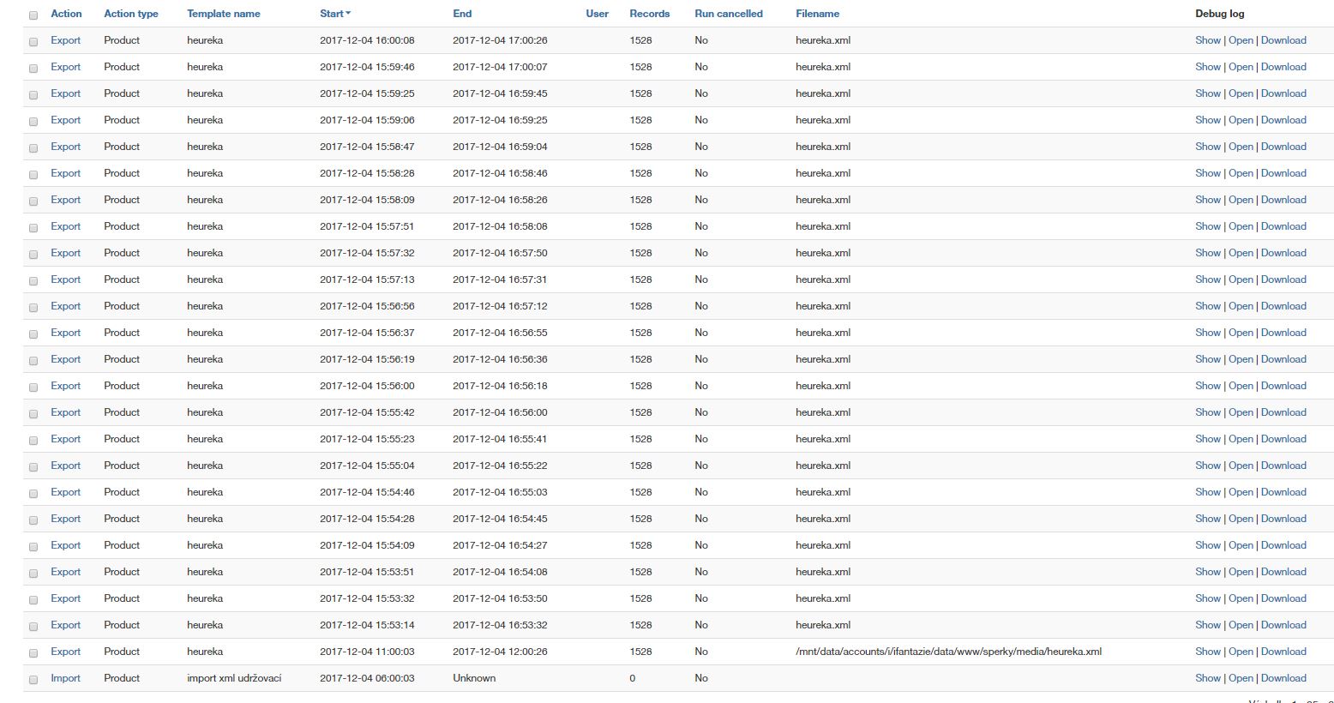This screenshot has width=1334, height=703.
Task: Sort by Start column header
Action: coord(334,14)
